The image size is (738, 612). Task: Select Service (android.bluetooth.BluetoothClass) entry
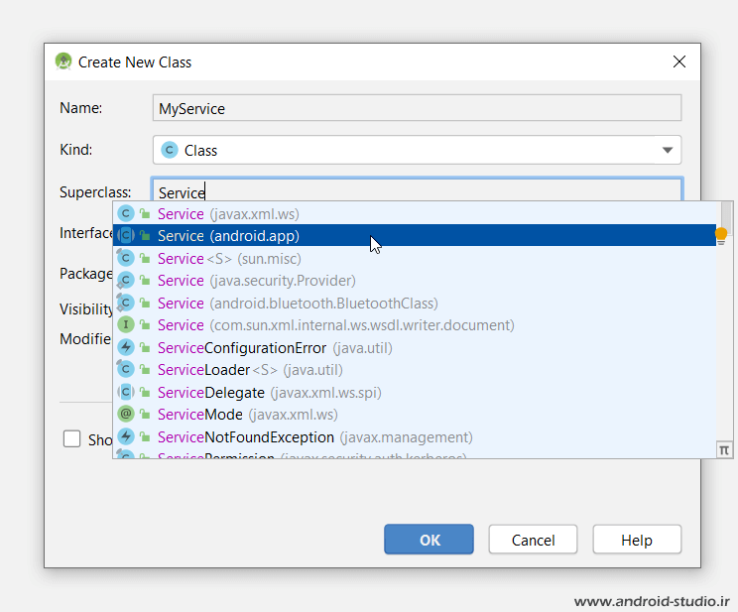coord(298,303)
